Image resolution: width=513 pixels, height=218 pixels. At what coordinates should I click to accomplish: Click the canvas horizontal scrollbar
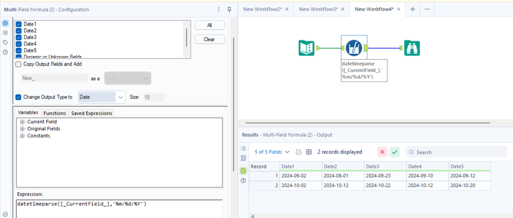(x=367, y=123)
